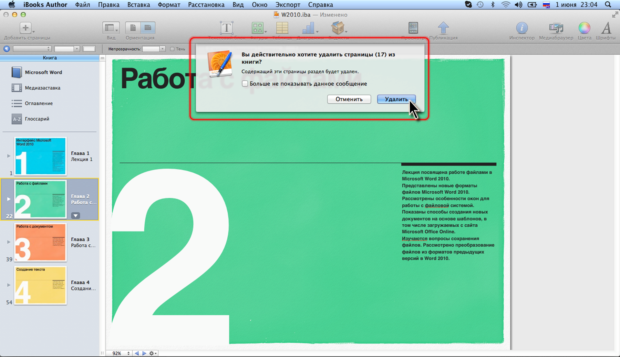Open the Media Browser icon
Screen dimensions: 620x357
(556, 28)
